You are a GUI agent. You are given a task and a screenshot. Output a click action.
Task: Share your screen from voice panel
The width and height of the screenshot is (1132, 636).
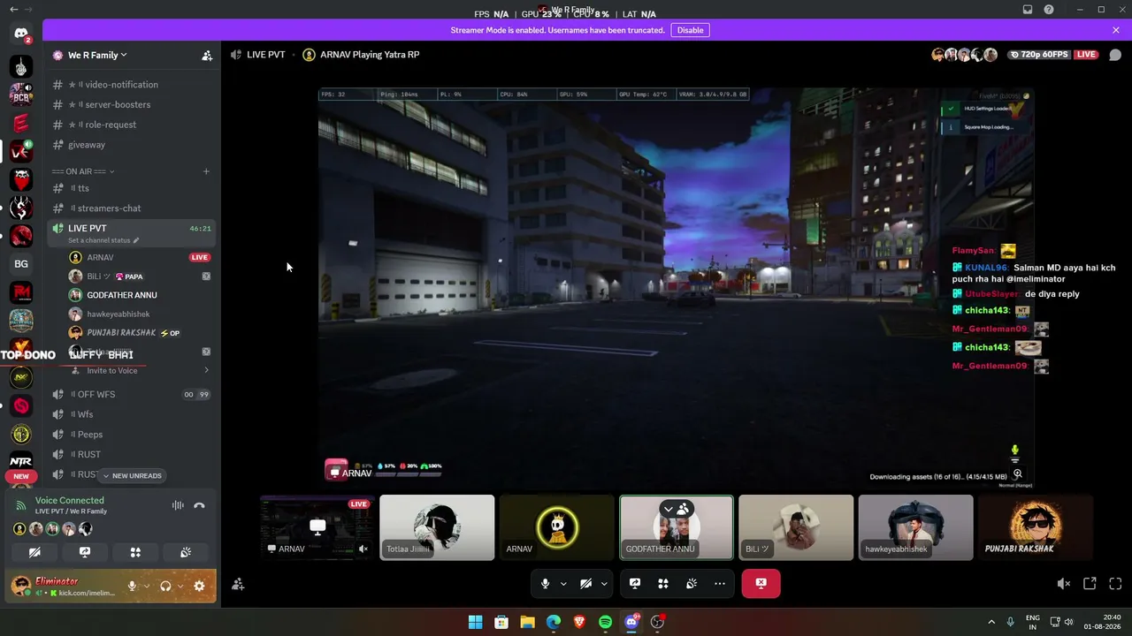click(x=85, y=552)
